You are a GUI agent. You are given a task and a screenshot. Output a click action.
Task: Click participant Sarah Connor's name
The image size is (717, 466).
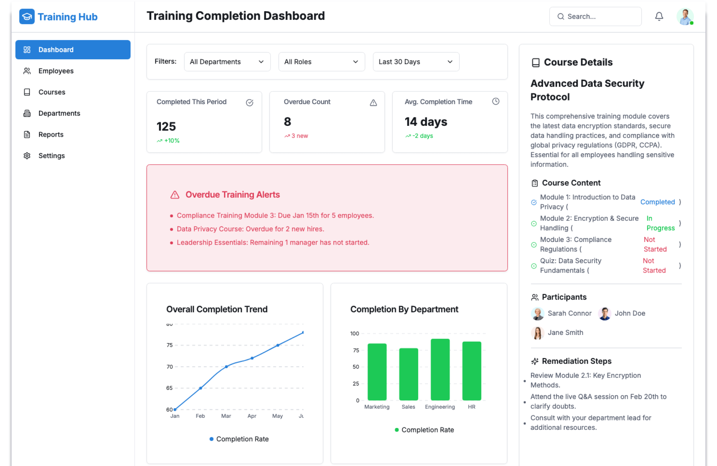click(569, 313)
